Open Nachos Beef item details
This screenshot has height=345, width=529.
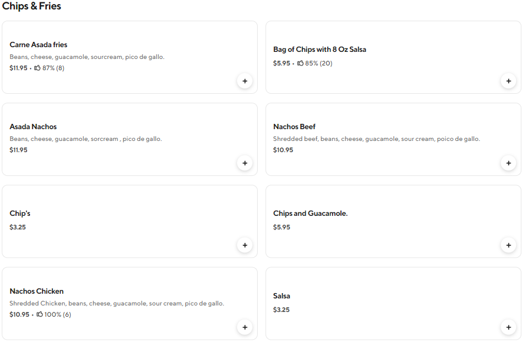point(294,127)
